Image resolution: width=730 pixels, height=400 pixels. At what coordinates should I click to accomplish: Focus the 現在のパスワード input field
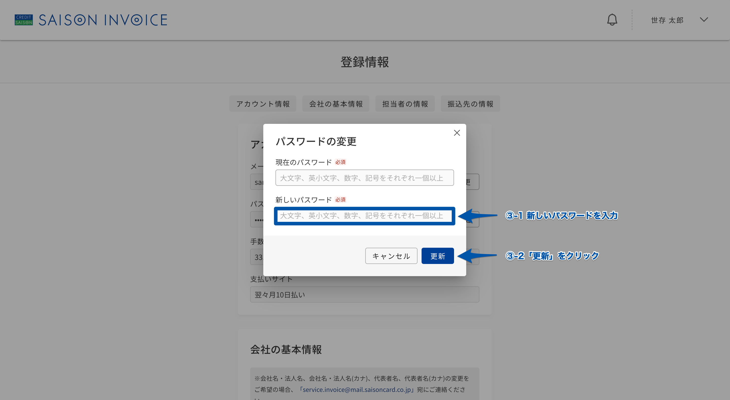[x=364, y=178]
